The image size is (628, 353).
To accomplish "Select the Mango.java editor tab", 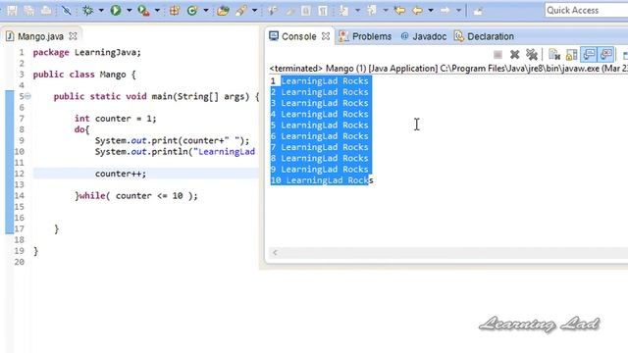I will pos(40,36).
